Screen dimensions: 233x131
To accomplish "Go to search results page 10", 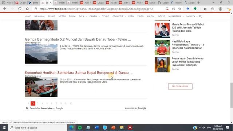I will pyautogui.click(x=71, y=103).
